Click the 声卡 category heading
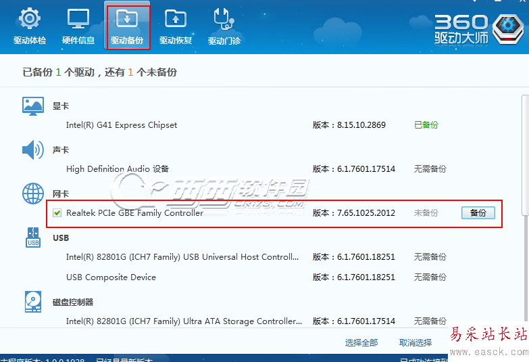529x362 pixels. [x=61, y=150]
